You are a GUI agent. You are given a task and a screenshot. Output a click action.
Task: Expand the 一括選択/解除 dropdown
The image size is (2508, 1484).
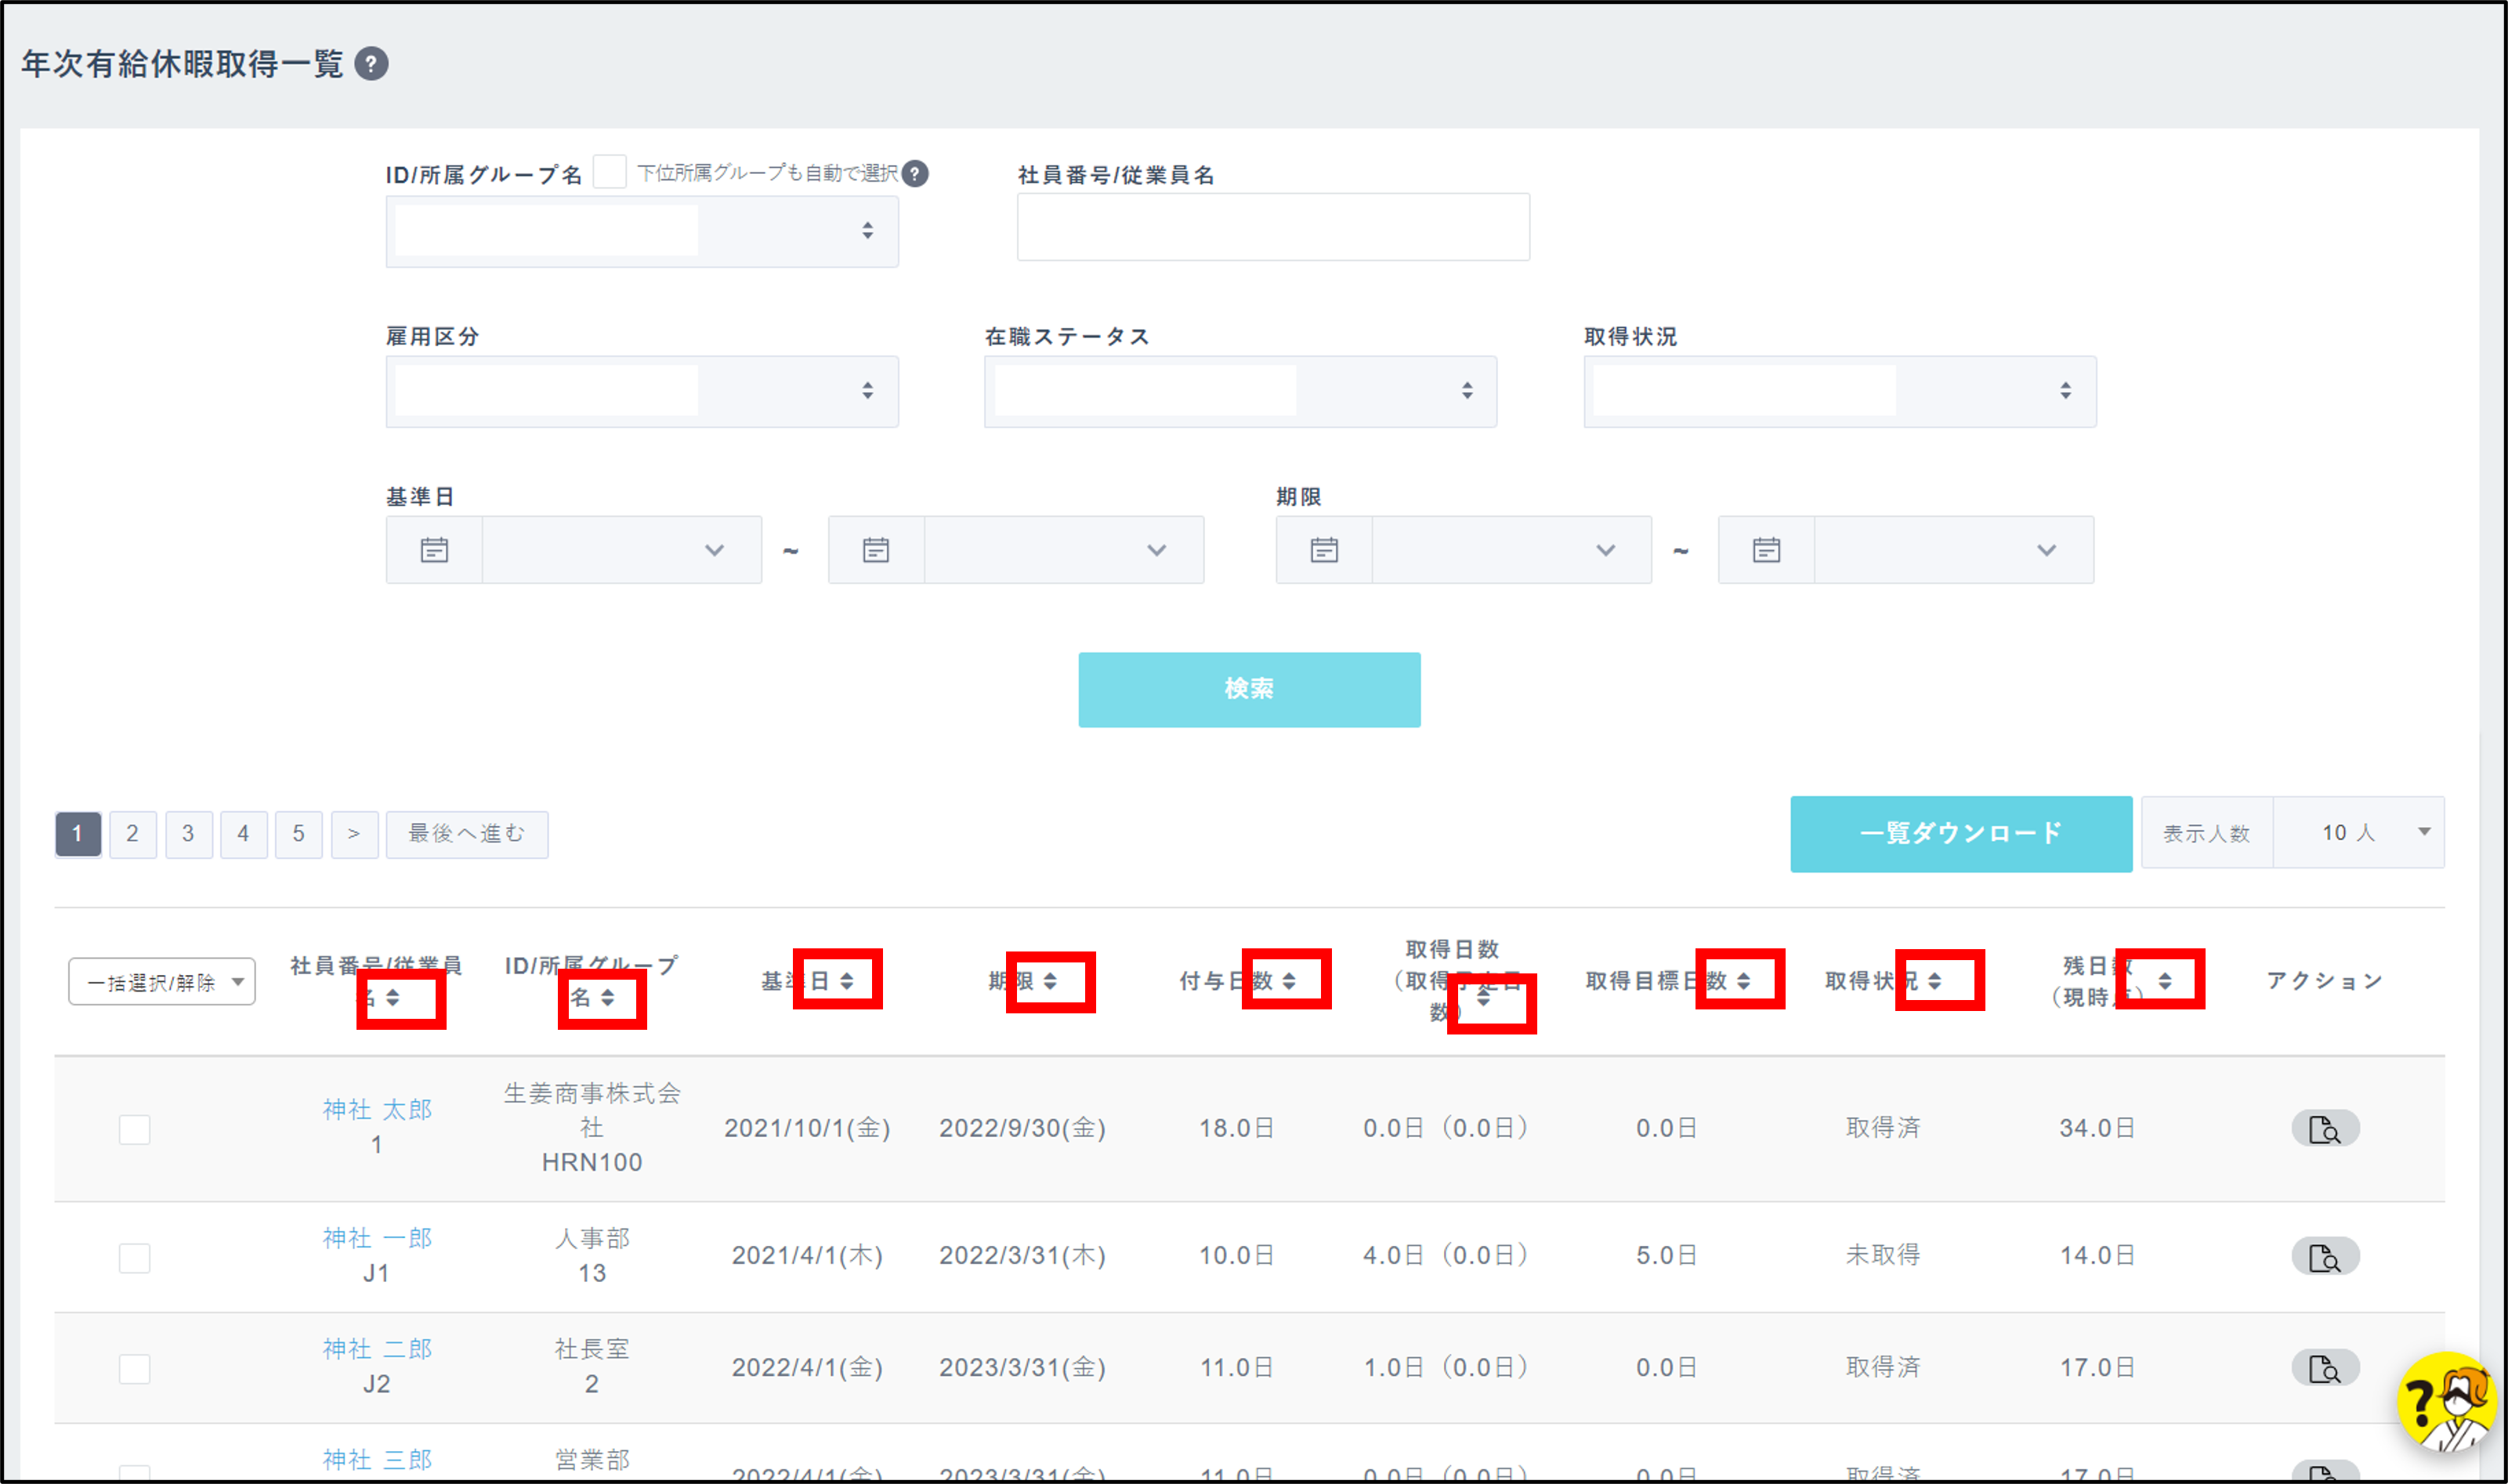pyautogui.click(x=162, y=982)
